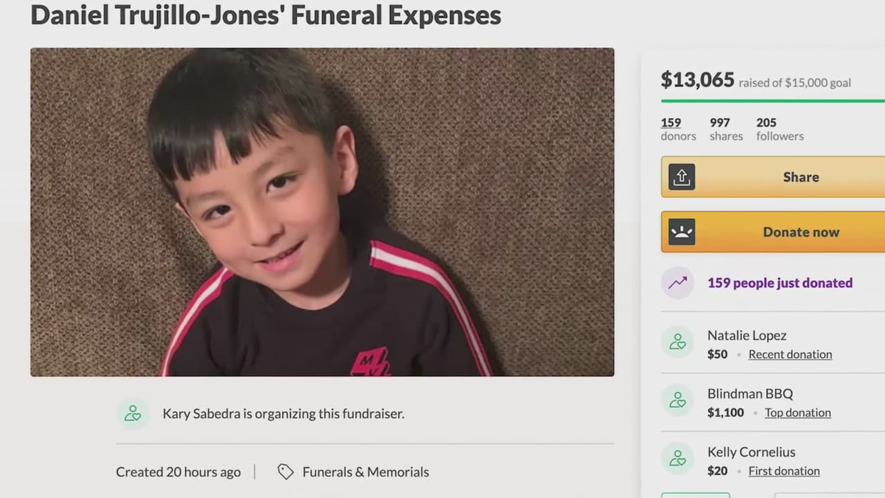Screen dimensions: 885x498
Task: Click Natalie Lopez's donor avatar icon
Action: (678, 342)
